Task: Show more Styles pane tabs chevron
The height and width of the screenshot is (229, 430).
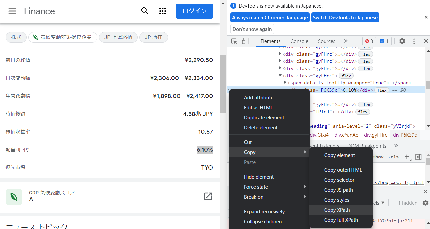Action: (x=396, y=146)
